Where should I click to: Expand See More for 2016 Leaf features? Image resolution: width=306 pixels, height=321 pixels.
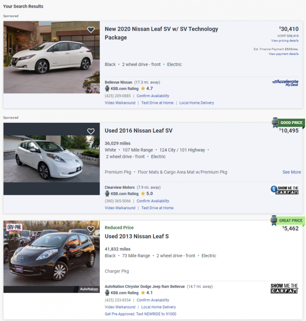pos(291,172)
